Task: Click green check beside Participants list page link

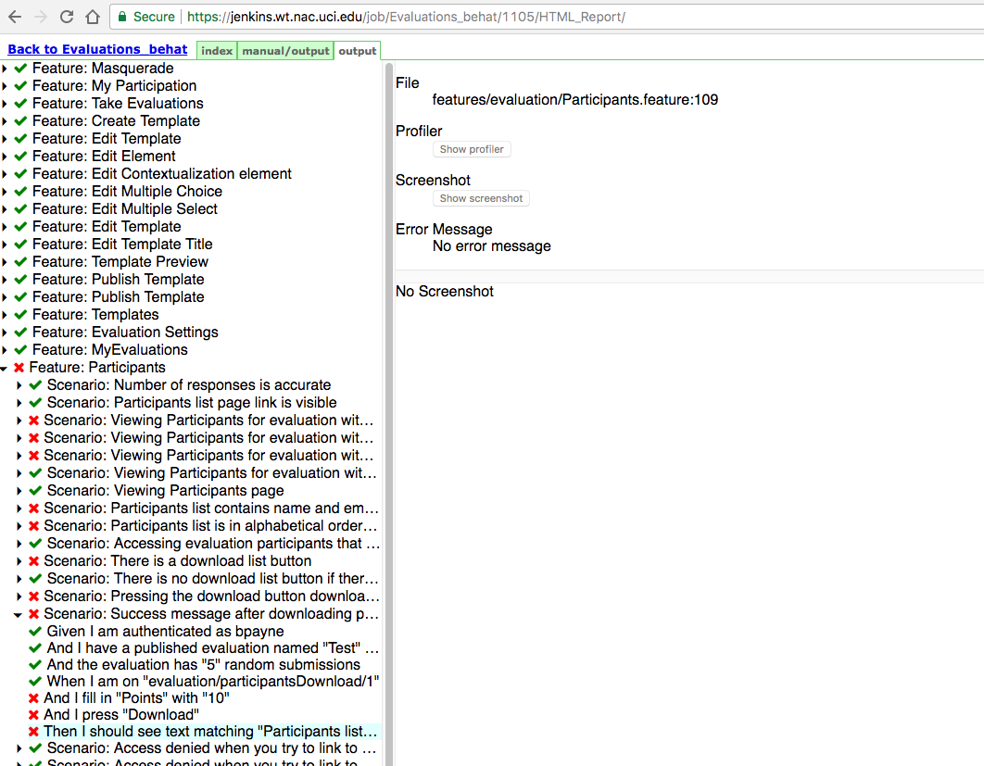Action: [x=35, y=402]
